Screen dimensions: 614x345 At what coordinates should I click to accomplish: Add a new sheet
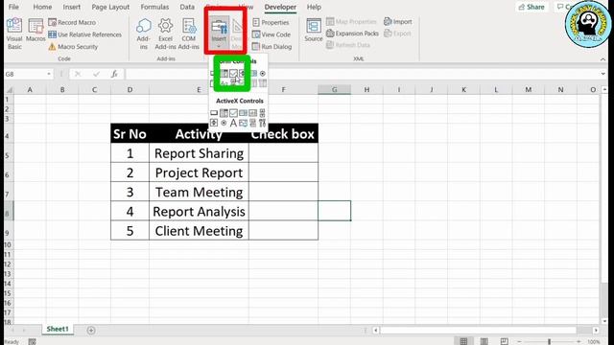(x=91, y=330)
